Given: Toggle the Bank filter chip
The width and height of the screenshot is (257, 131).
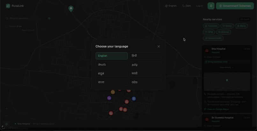Looking at the screenshot, I should [x=241, y=26].
